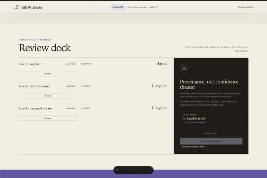Click the WebMCP status pill
The width and height of the screenshot is (267, 178).
click(118, 7)
